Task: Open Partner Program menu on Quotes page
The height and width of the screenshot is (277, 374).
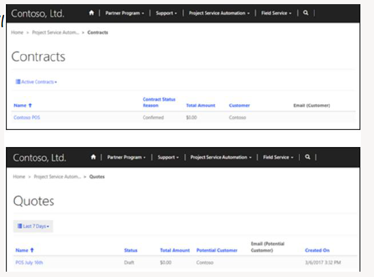Action: [x=126, y=157]
